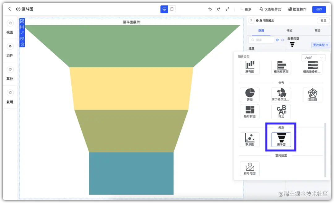Open the 更改类型 dropdown
This screenshot has width=334, height=203.
(x=320, y=45)
